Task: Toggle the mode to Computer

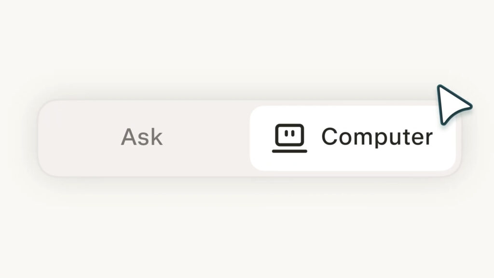Action: 352,138
